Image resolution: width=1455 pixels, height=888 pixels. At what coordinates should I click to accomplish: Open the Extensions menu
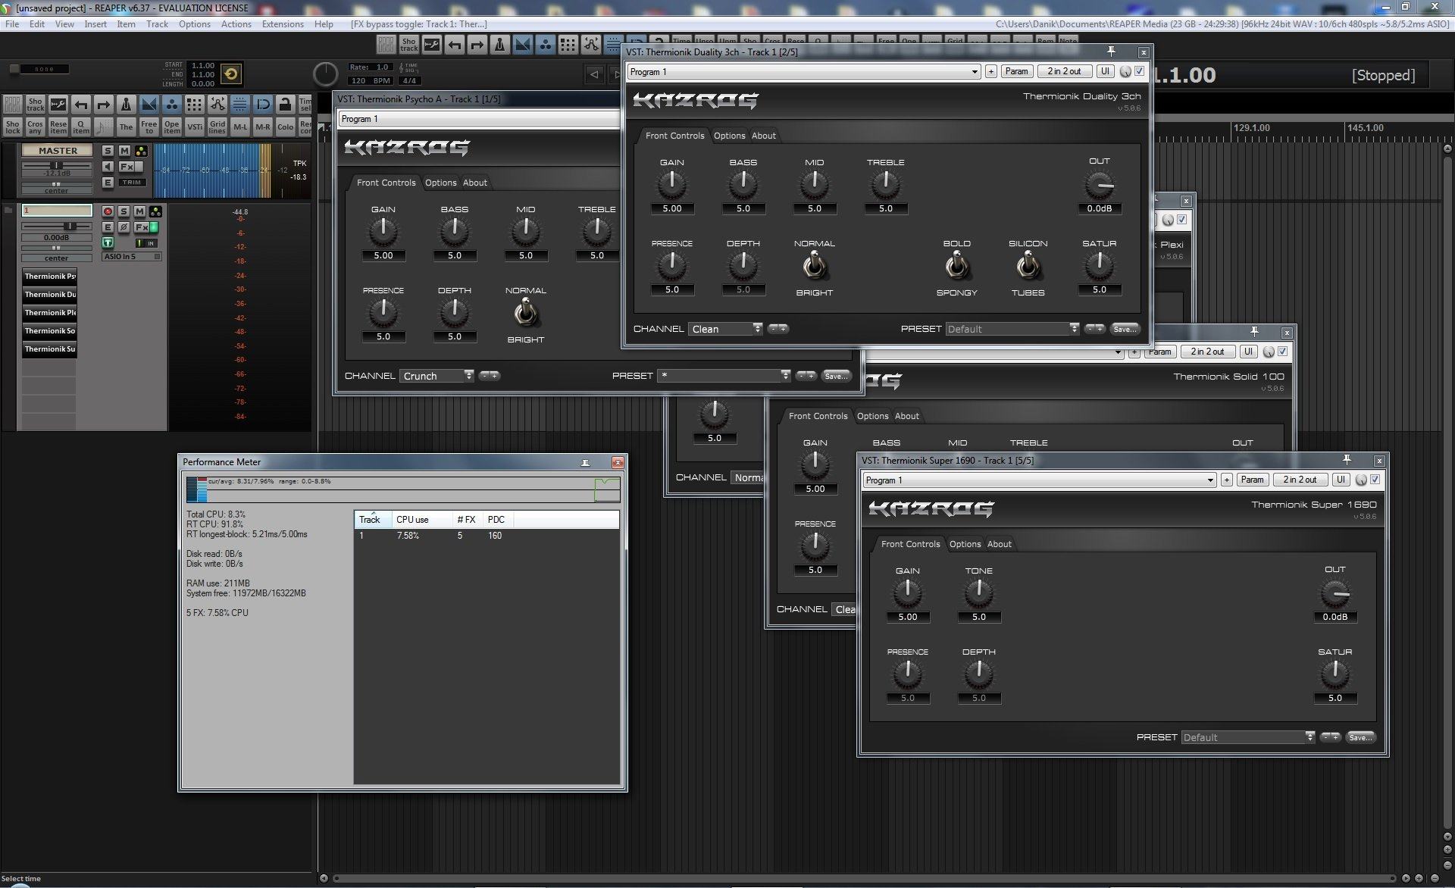click(x=282, y=24)
